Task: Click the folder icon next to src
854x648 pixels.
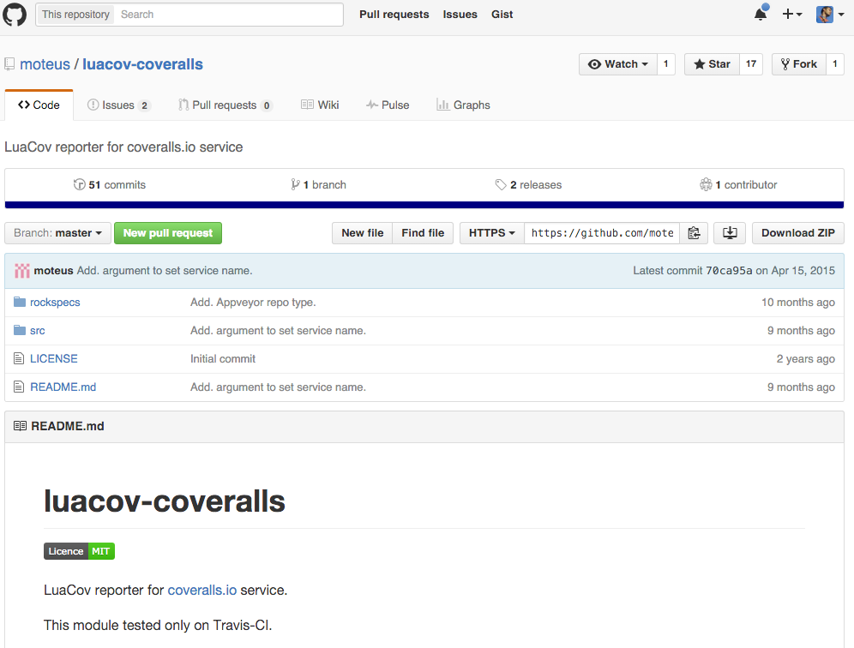Action: tap(19, 330)
